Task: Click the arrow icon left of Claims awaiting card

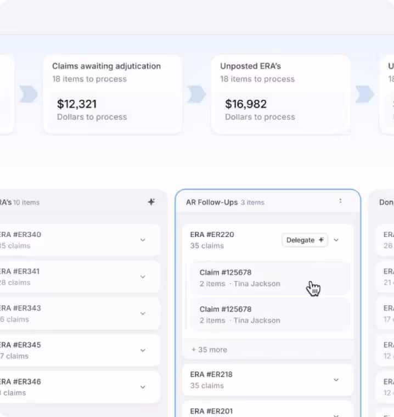Action: (x=29, y=94)
